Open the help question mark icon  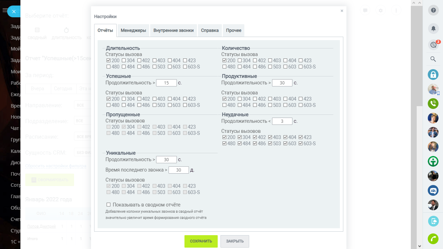[x=433, y=10]
